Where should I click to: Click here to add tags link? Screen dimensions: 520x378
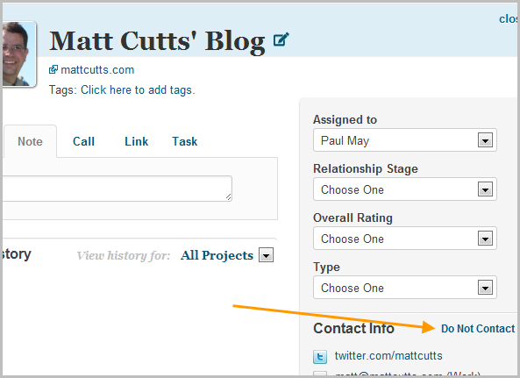pyautogui.click(x=138, y=89)
